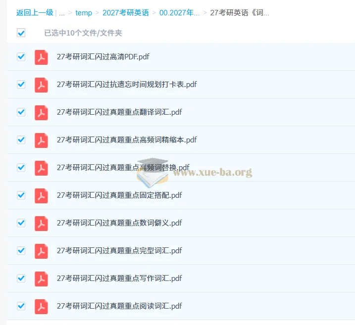Open file 27考研词汇闪过真题重点写作词汇.pdf
Viewport: 355px width, 325px height.
point(119,278)
